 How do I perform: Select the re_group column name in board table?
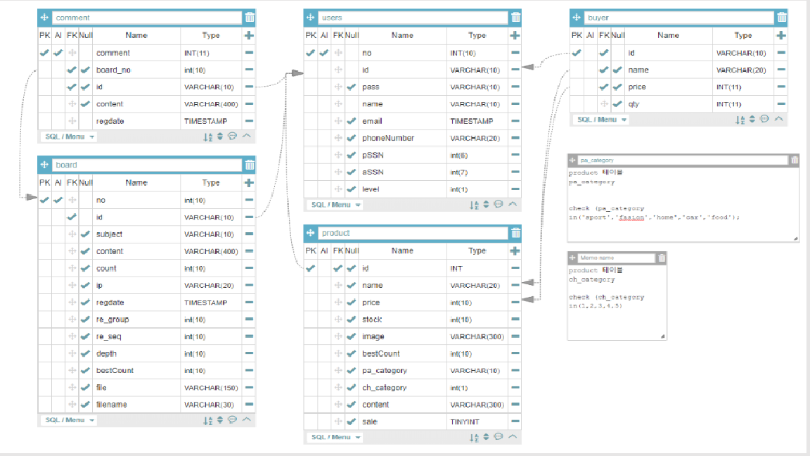click(x=112, y=319)
